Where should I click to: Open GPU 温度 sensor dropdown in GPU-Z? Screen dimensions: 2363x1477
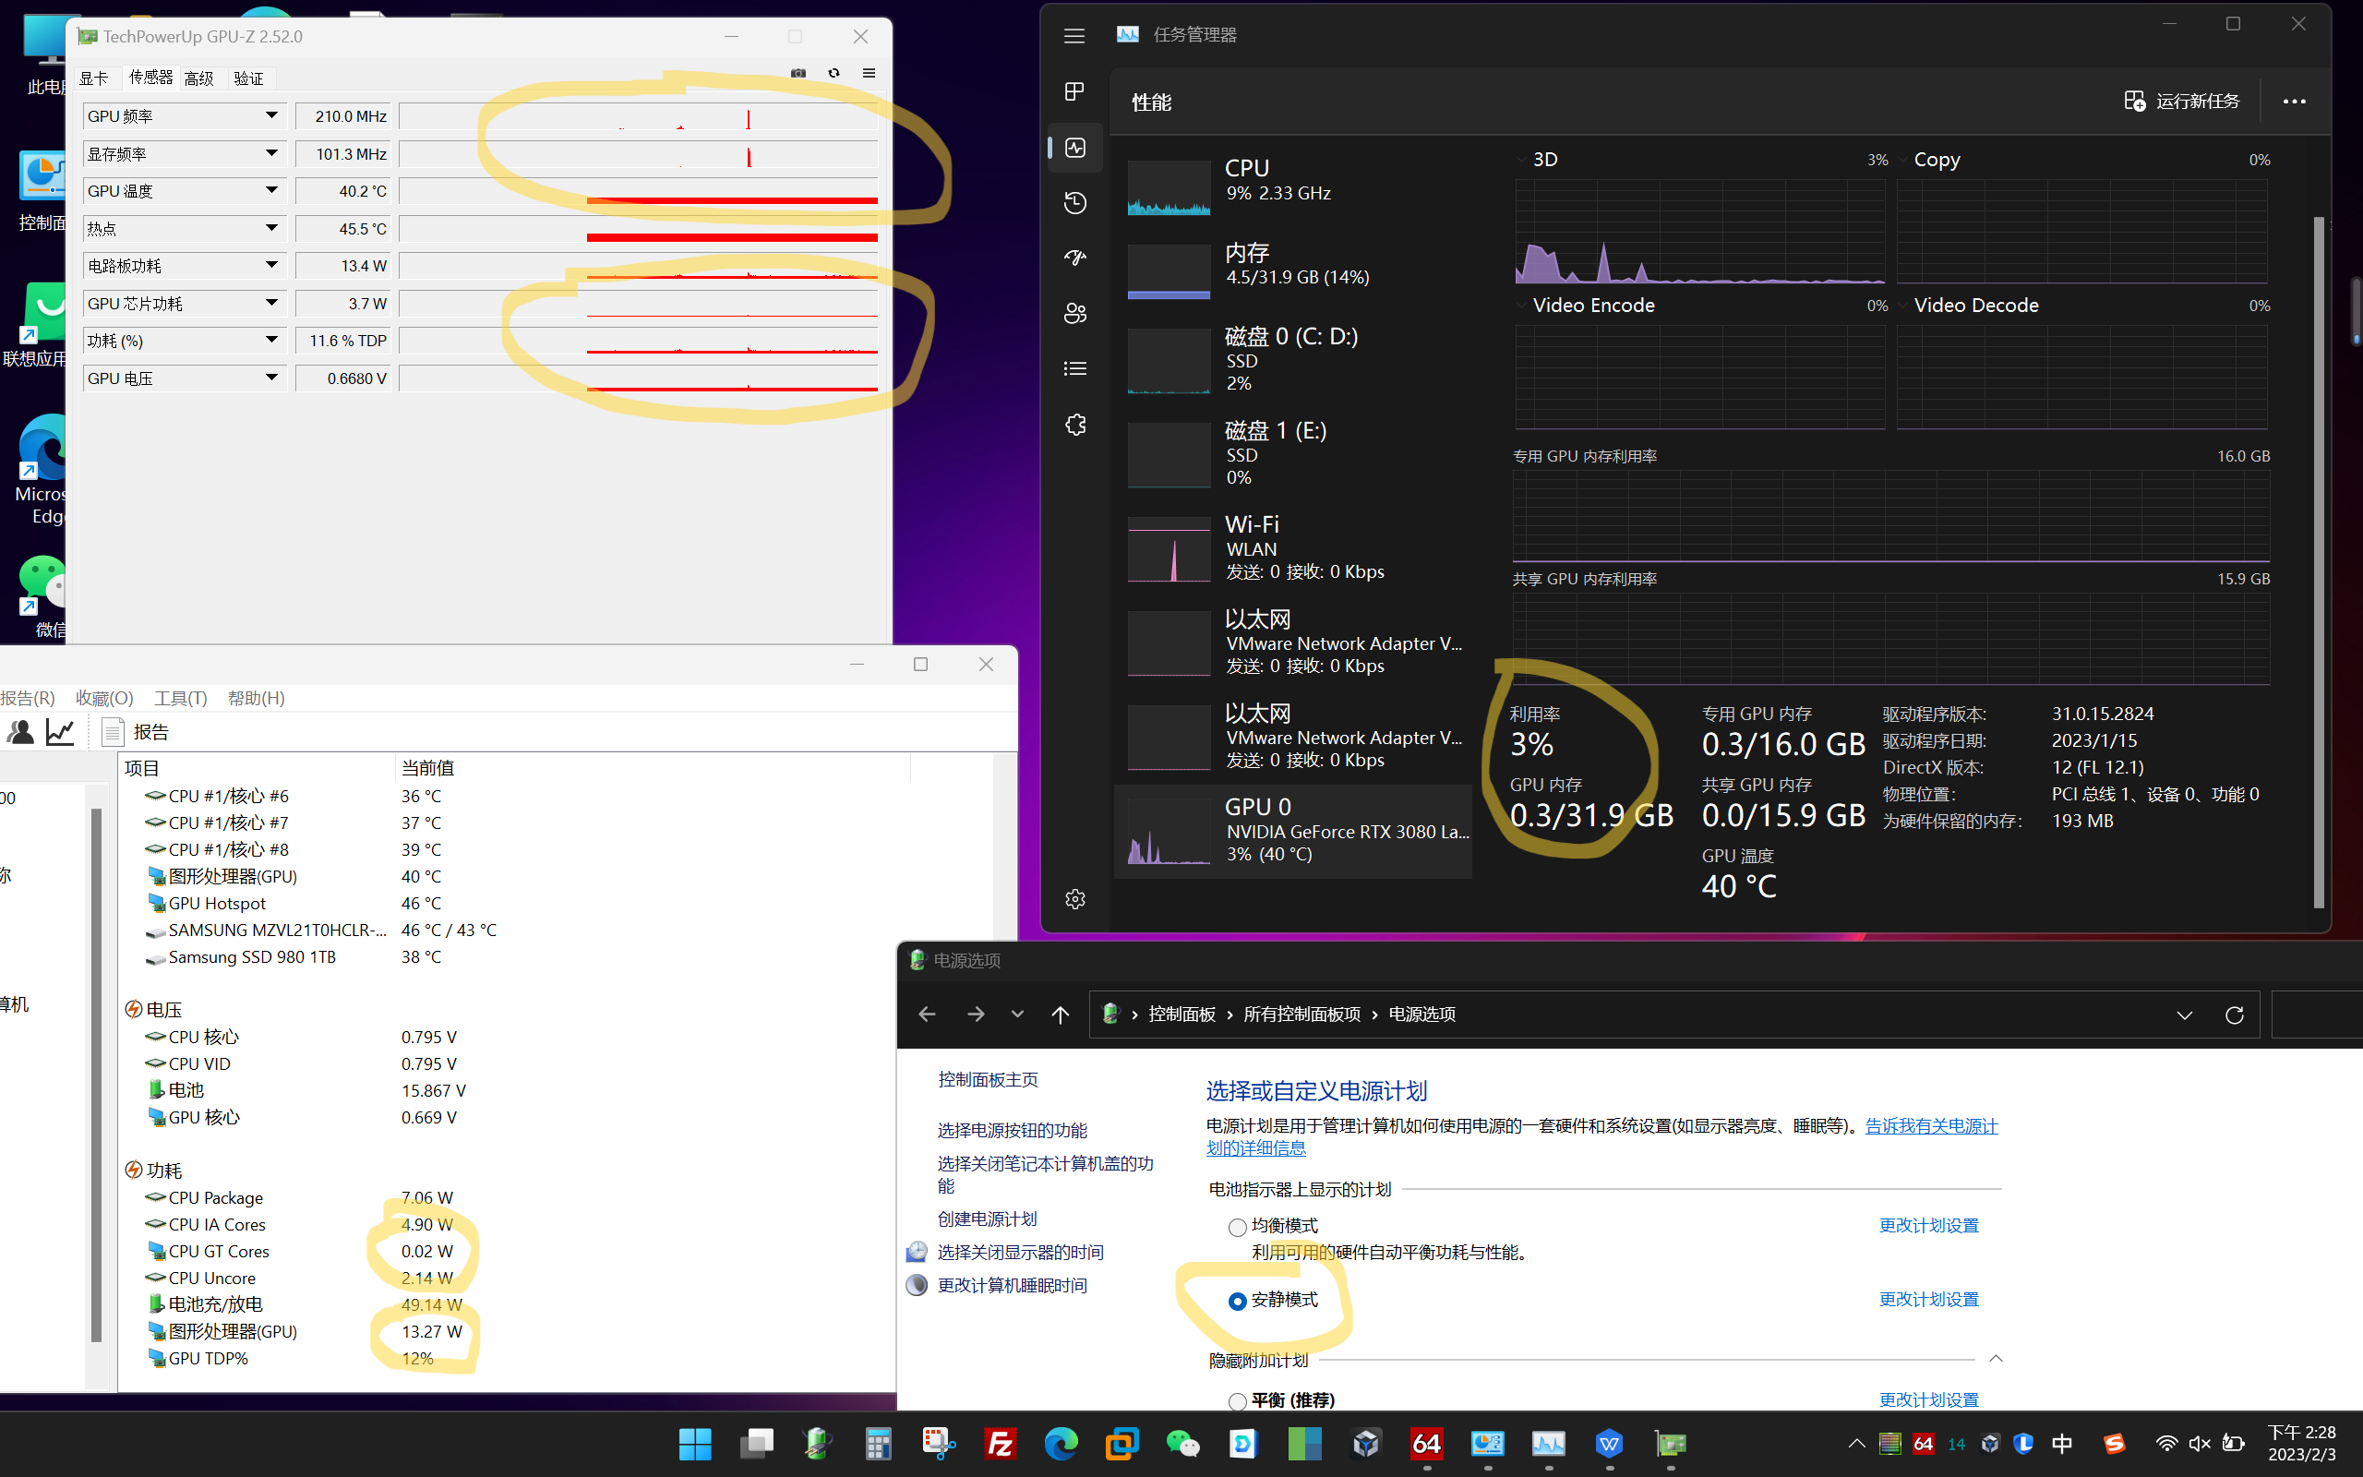pyautogui.click(x=271, y=190)
